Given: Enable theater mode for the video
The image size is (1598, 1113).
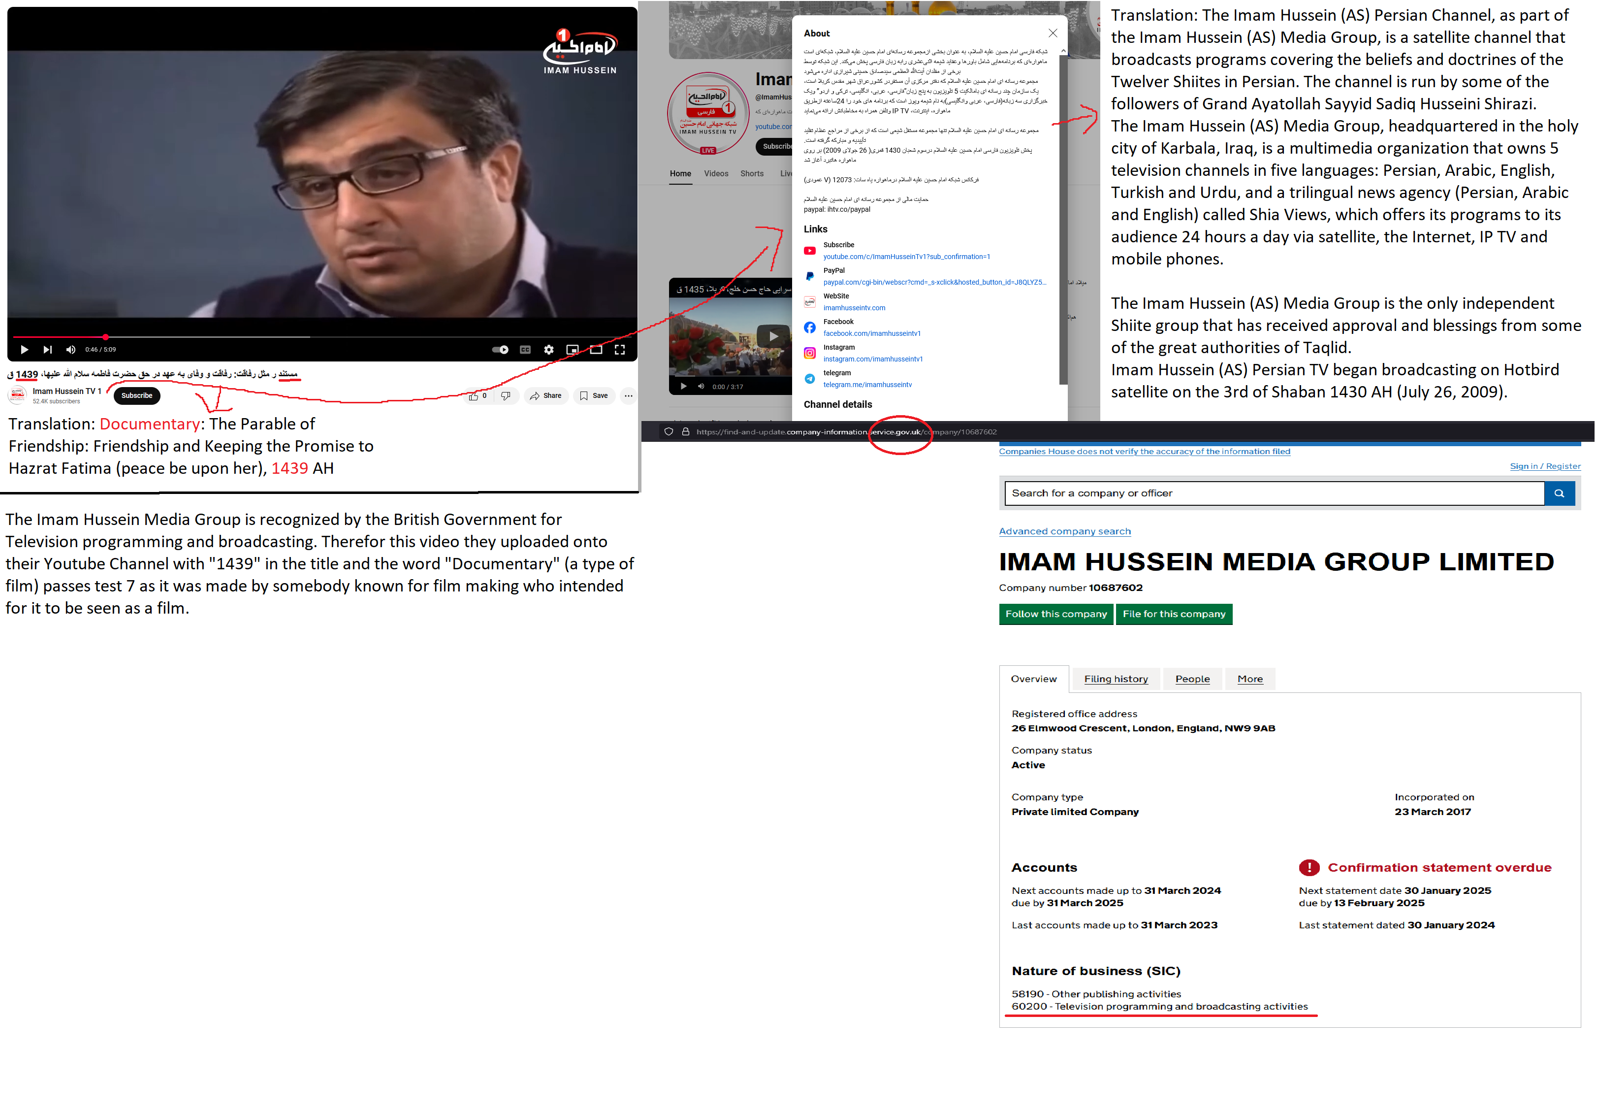Looking at the screenshot, I should click(597, 350).
